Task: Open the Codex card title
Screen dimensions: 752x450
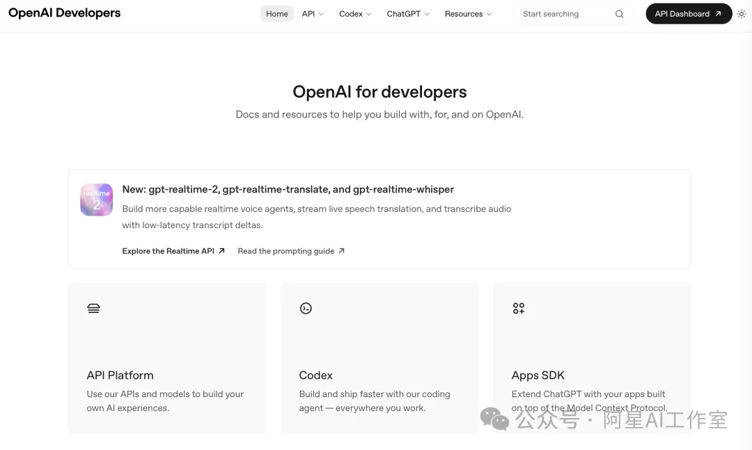Action: tap(315, 376)
